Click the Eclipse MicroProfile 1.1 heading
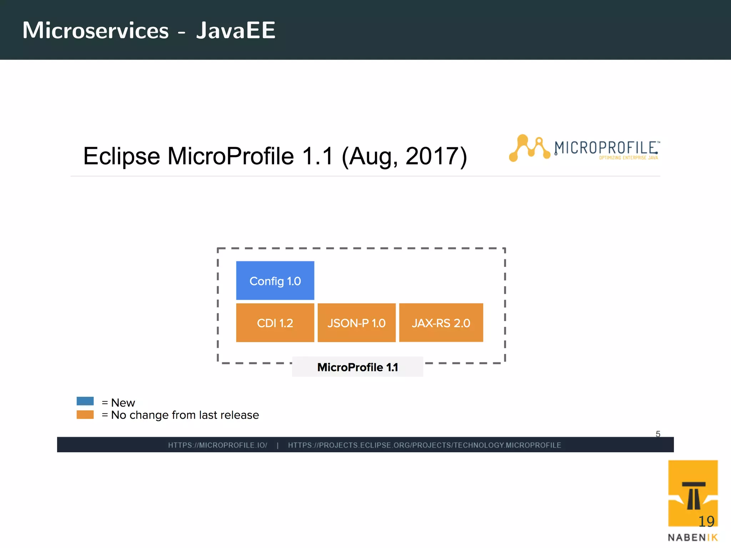The height and width of the screenshot is (548, 731). coord(275,156)
